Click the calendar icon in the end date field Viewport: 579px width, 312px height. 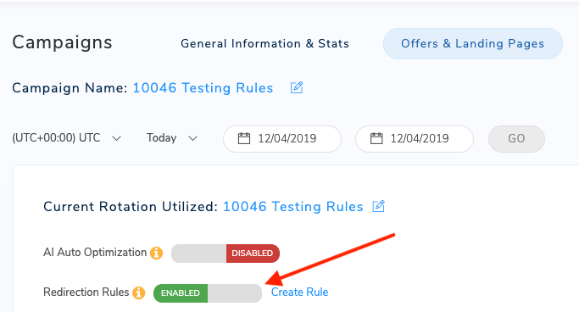click(376, 138)
